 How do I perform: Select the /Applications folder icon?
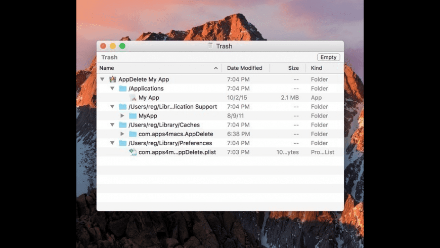122,89
